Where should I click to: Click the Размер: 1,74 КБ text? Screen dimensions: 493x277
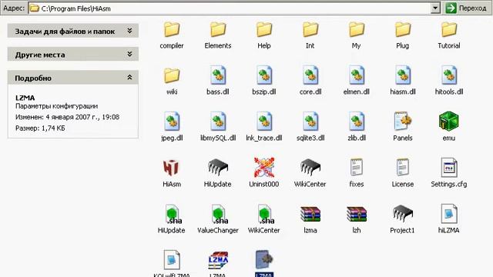pos(40,128)
